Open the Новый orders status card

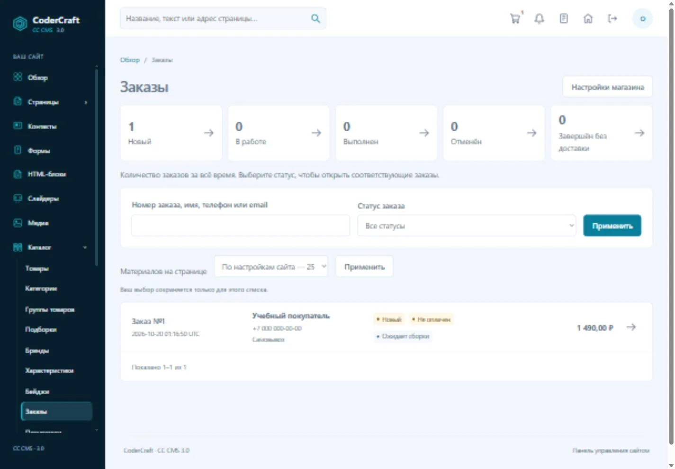point(171,133)
